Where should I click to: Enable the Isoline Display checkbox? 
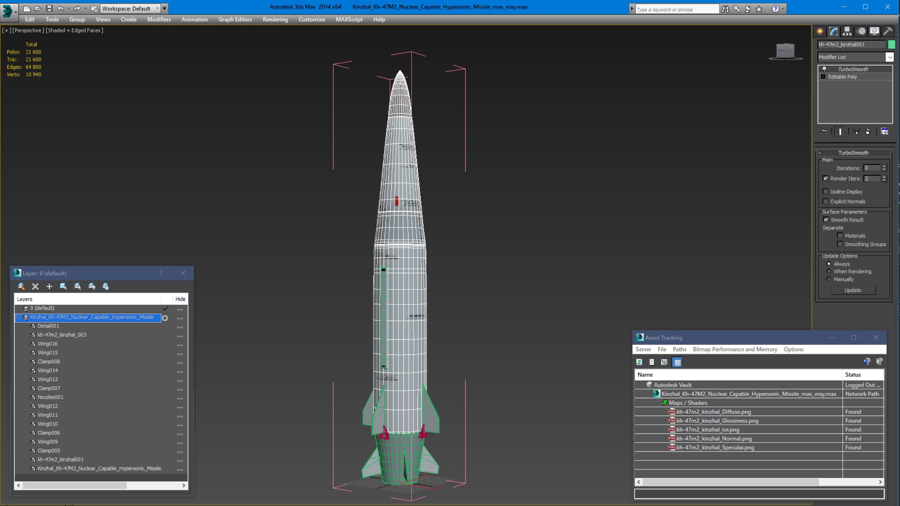click(x=826, y=192)
